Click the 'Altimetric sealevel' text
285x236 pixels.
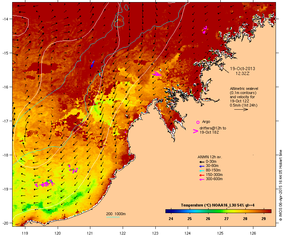tap(244, 88)
